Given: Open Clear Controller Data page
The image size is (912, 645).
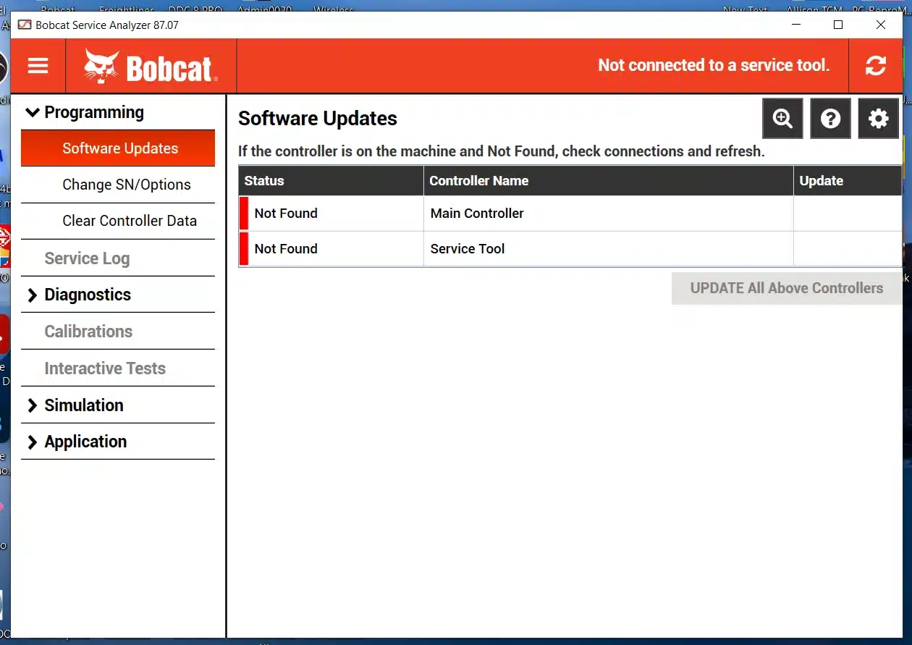Looking at the screenshot, I should tap(129, 221).
